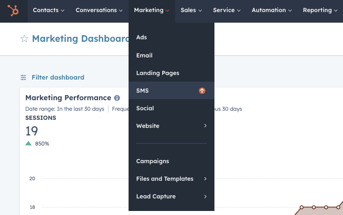Open the Sales dropdown menu

(191, 10)
